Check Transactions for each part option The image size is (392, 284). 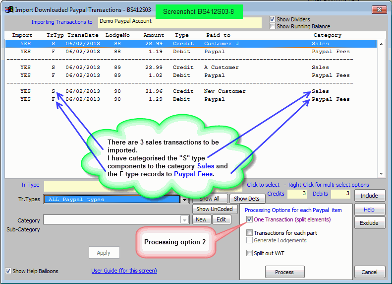click(249, 233)
